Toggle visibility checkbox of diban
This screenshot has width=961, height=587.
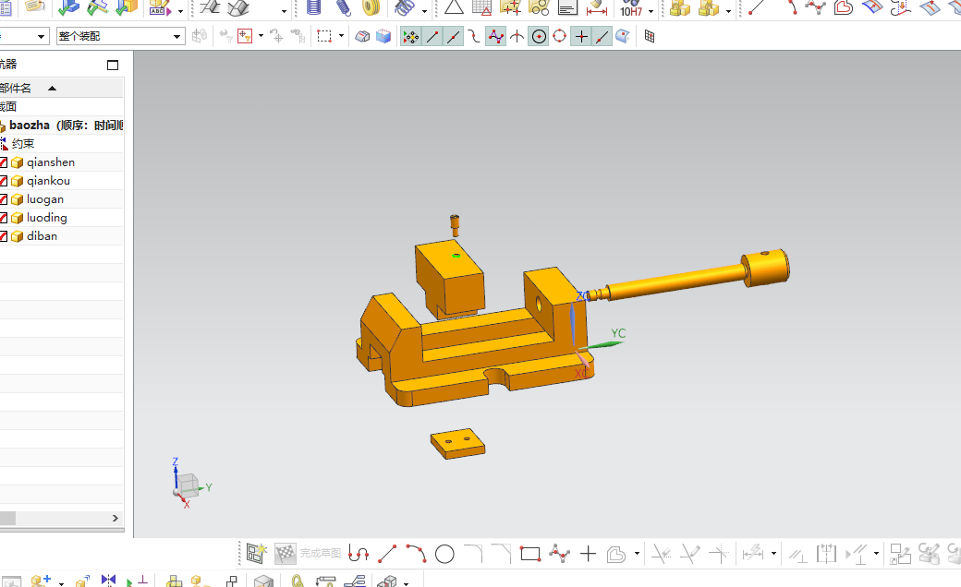pos(3,235)
